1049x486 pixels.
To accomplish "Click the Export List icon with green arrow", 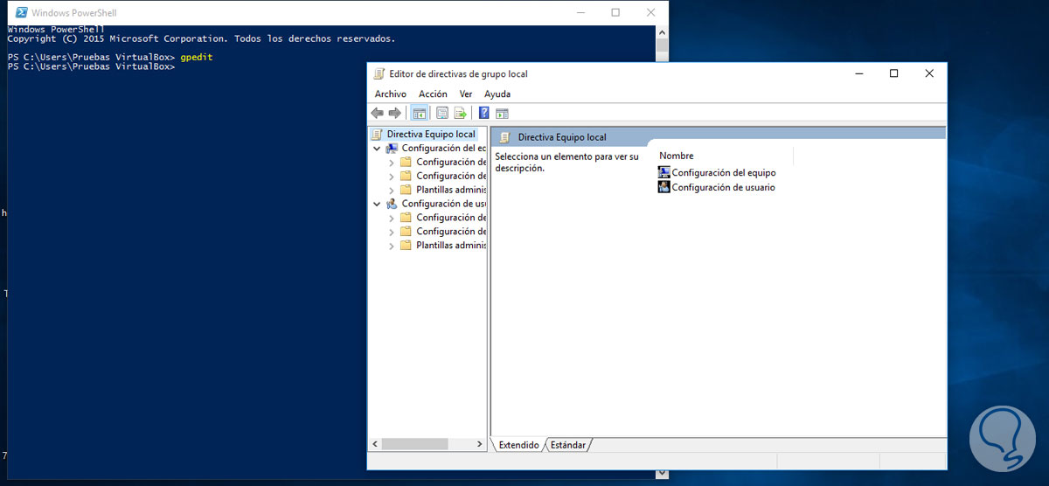I will [460, 113].
